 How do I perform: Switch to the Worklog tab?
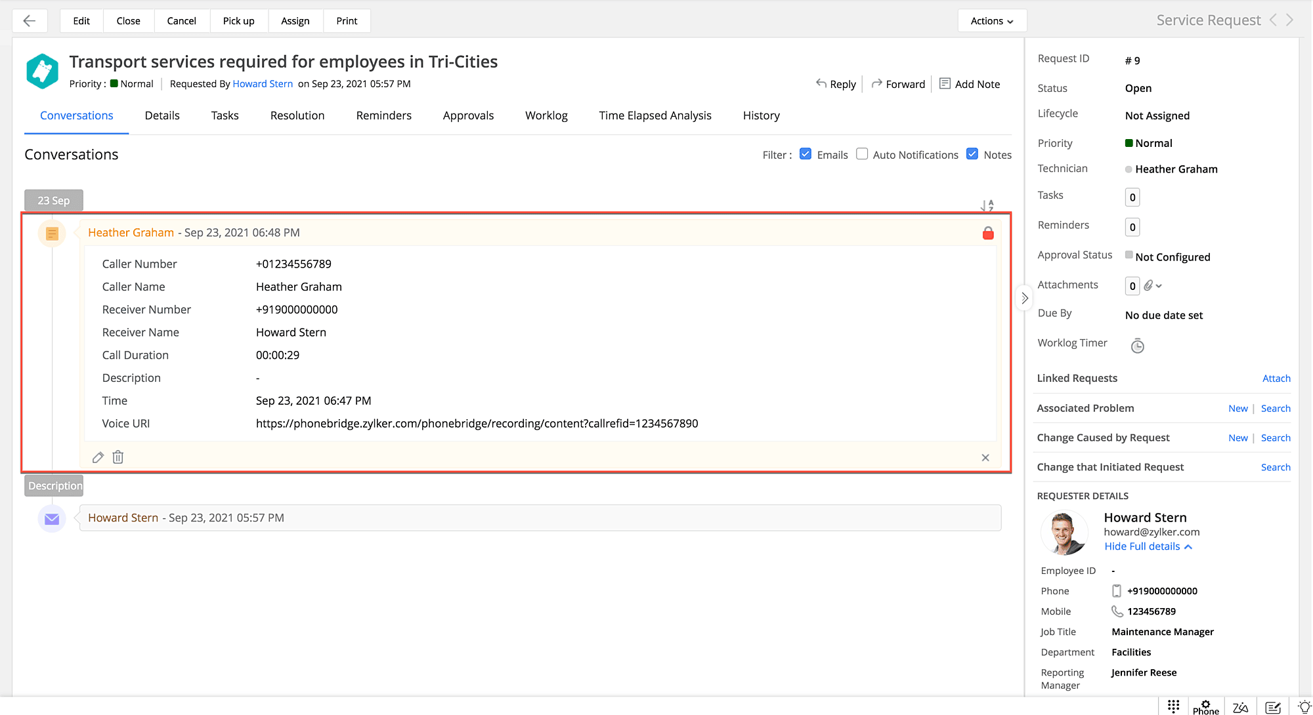point(546,115)
